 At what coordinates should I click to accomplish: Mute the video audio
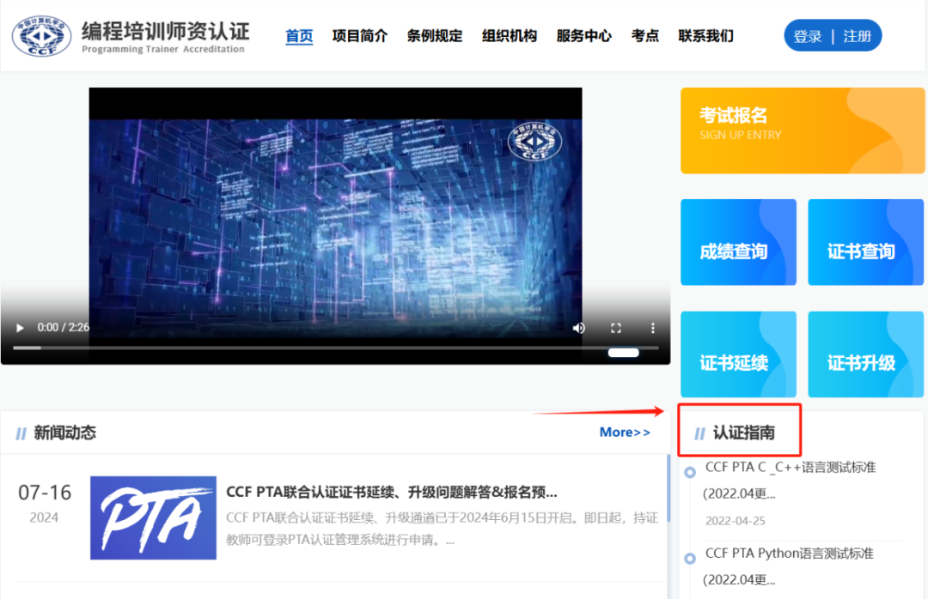click(578, 327)
